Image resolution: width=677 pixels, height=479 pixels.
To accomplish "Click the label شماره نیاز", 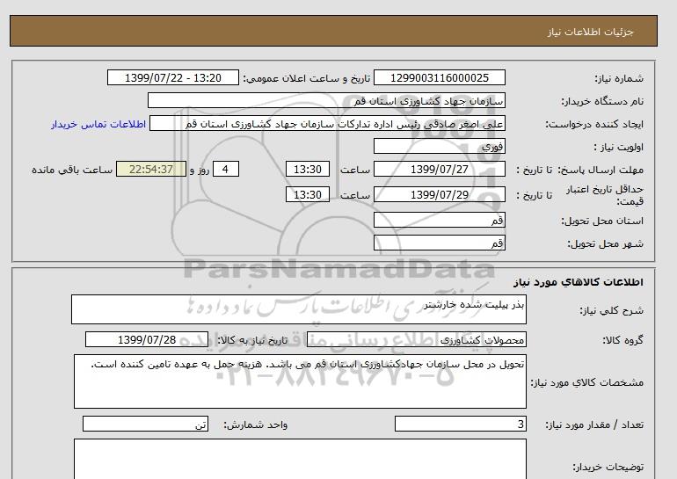I will point(619,78).
